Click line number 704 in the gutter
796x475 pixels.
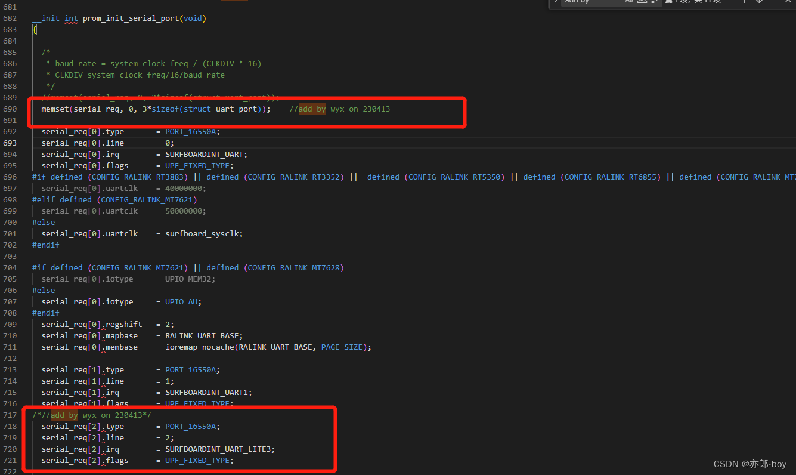10,268
